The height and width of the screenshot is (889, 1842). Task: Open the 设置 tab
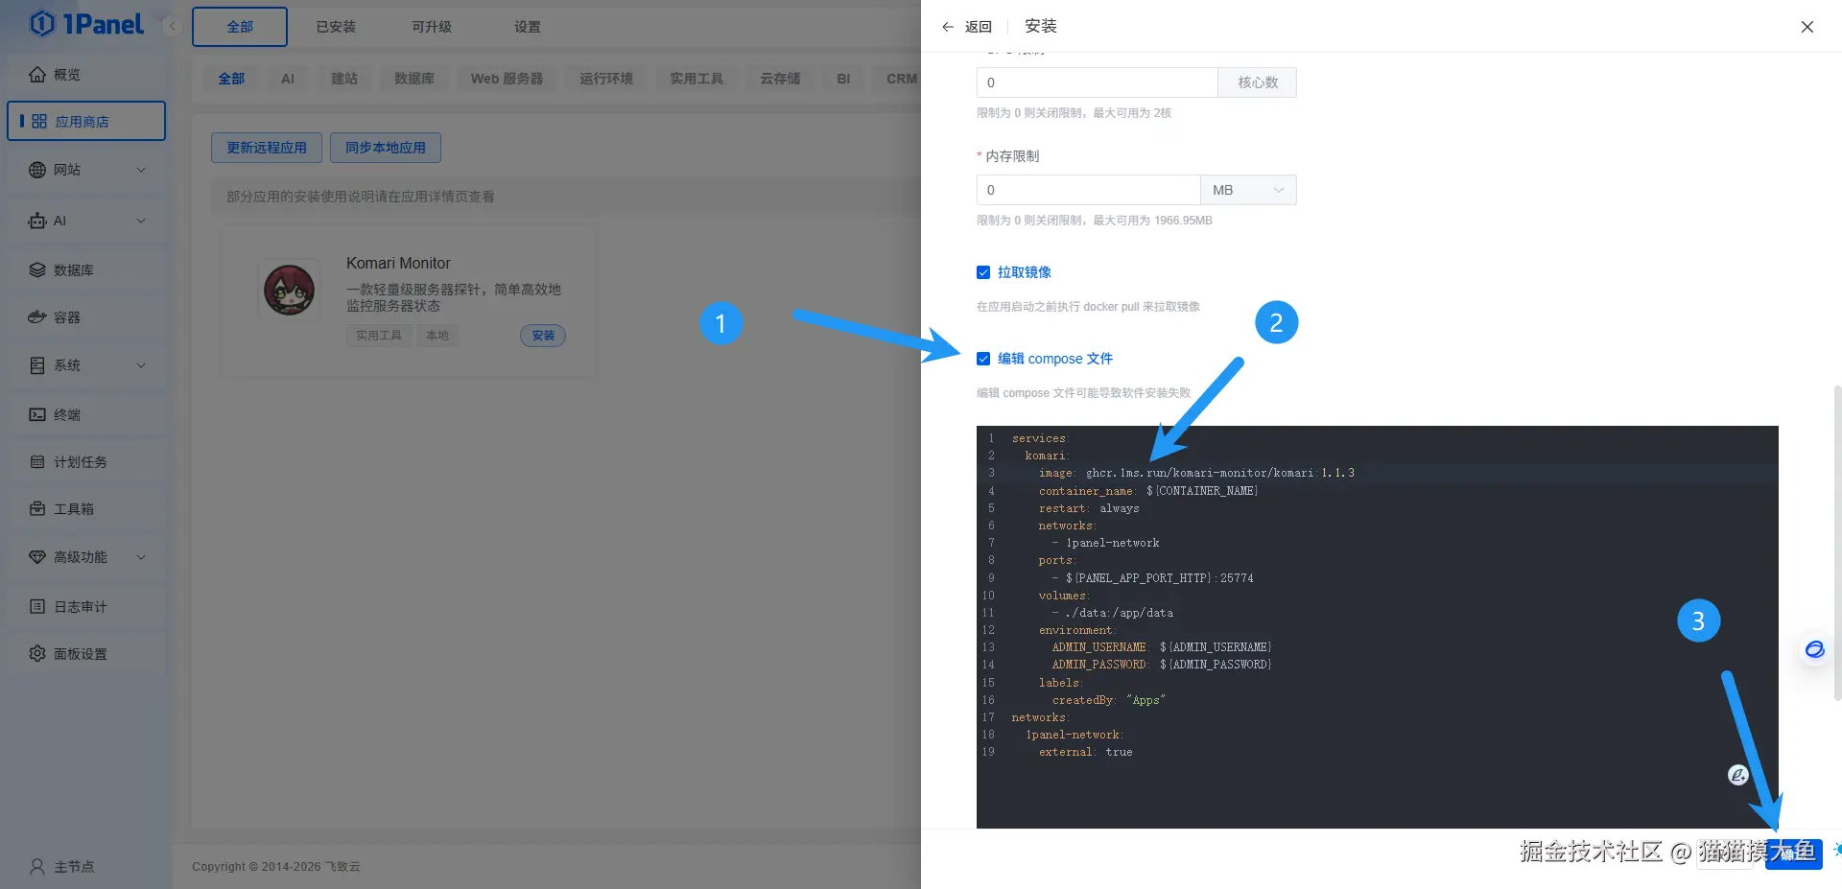point(528,27)
